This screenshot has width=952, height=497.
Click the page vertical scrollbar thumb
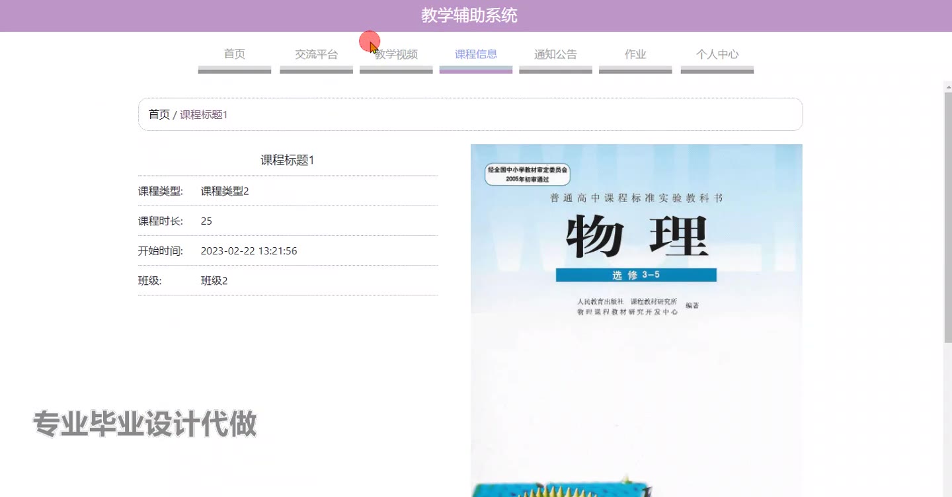tap(948, 218)
